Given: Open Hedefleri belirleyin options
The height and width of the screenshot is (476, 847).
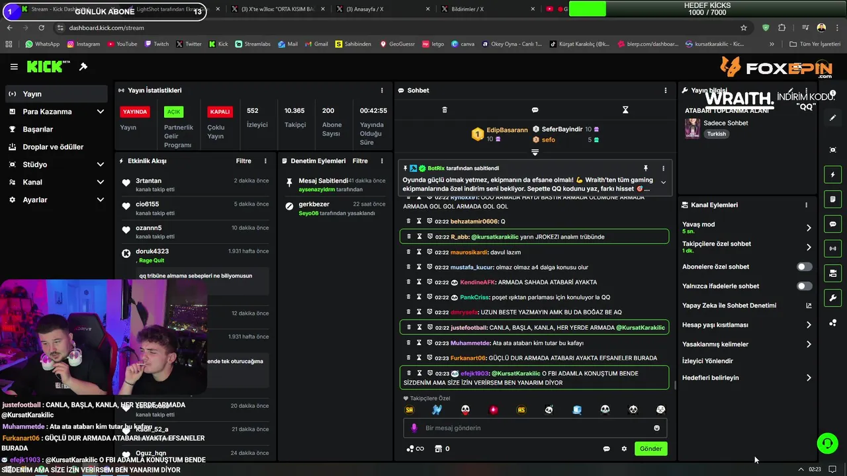Looking at the screenshot, I should pos(746,377).
